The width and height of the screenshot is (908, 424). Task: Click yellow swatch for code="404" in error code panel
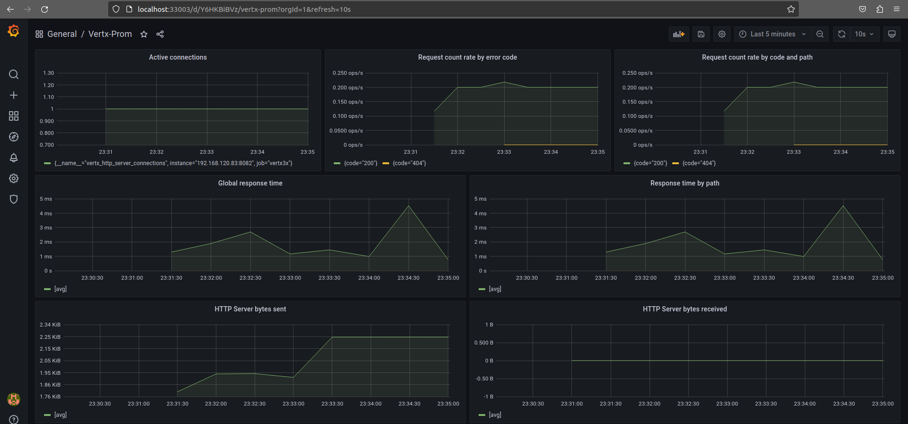coord(386,163)
